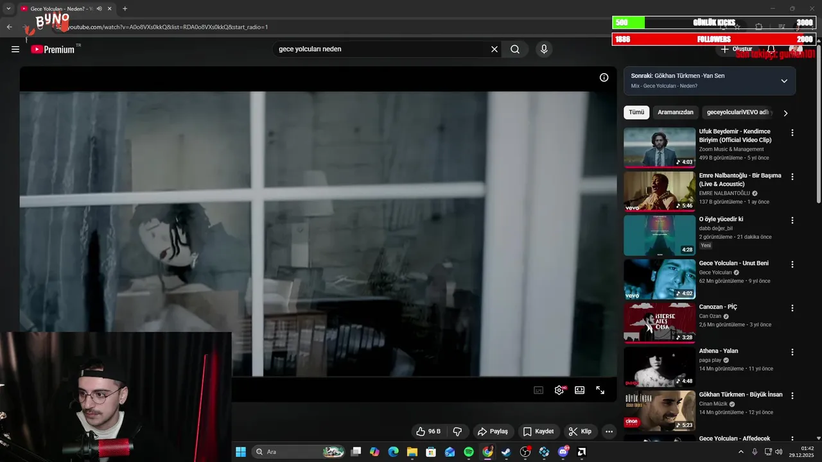
Task: Open File Explorer from the taskbar
Action: [x=412, y=452]
